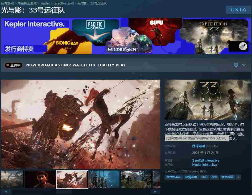Click the 直播中 live badge
The height and width of the screenshot is (195, 252).
(x=14, y=65)
